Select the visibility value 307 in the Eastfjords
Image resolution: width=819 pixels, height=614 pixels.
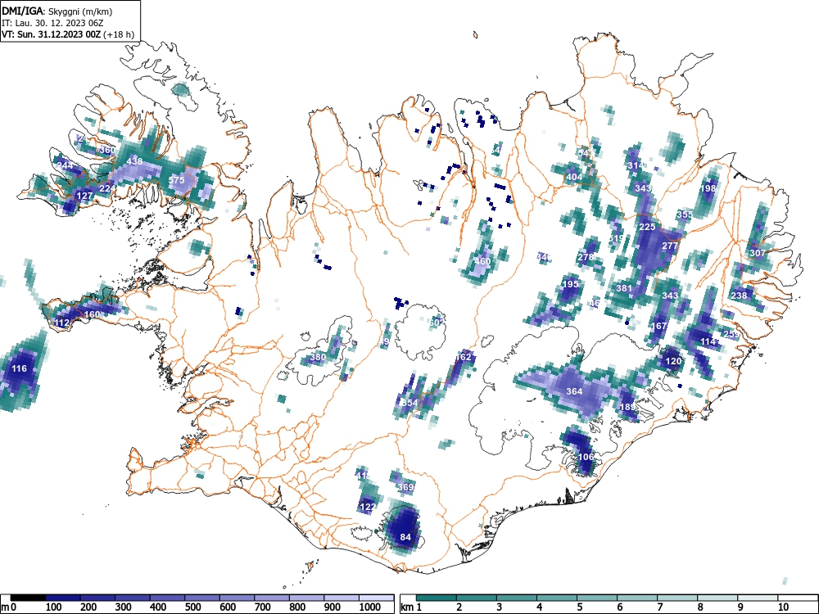pos(758,253)
